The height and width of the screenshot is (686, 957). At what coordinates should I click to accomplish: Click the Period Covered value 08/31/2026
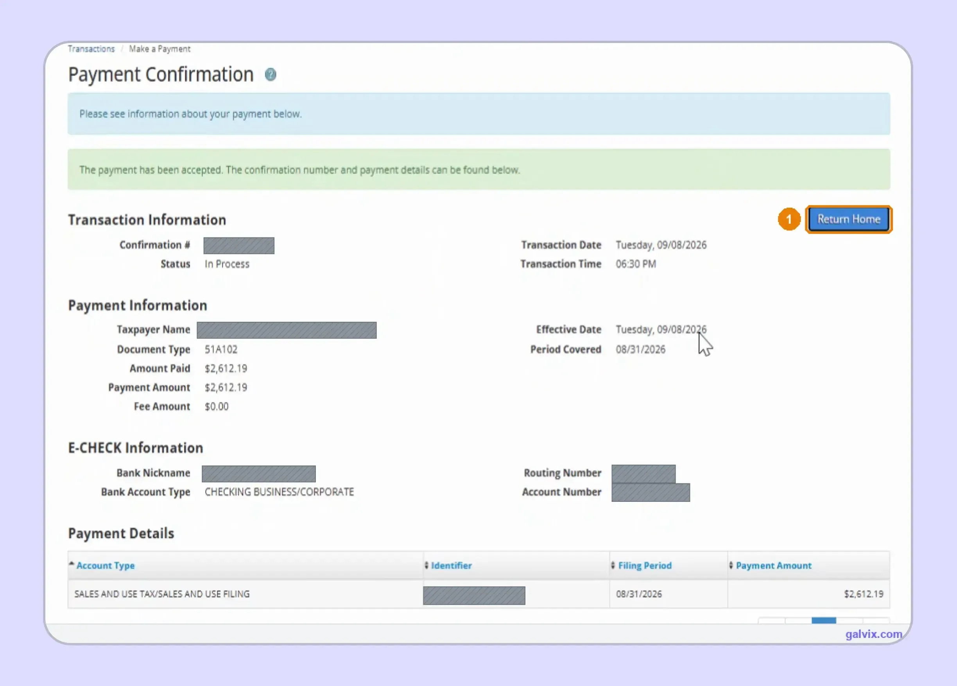pos(640,350)
